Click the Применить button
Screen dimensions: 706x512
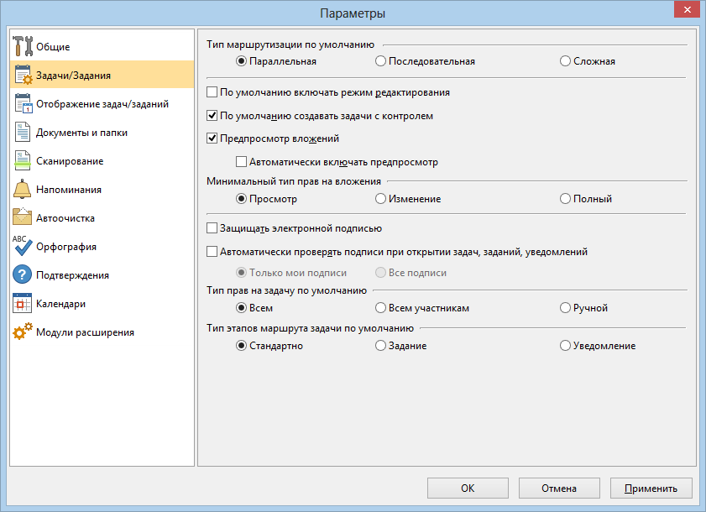click(651, 488)
